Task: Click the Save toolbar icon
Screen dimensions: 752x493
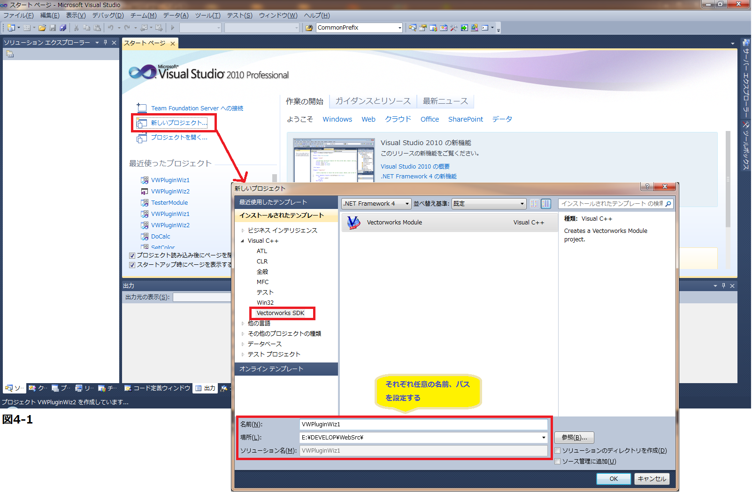Action: pyautogui.click(x=53, y=28)
